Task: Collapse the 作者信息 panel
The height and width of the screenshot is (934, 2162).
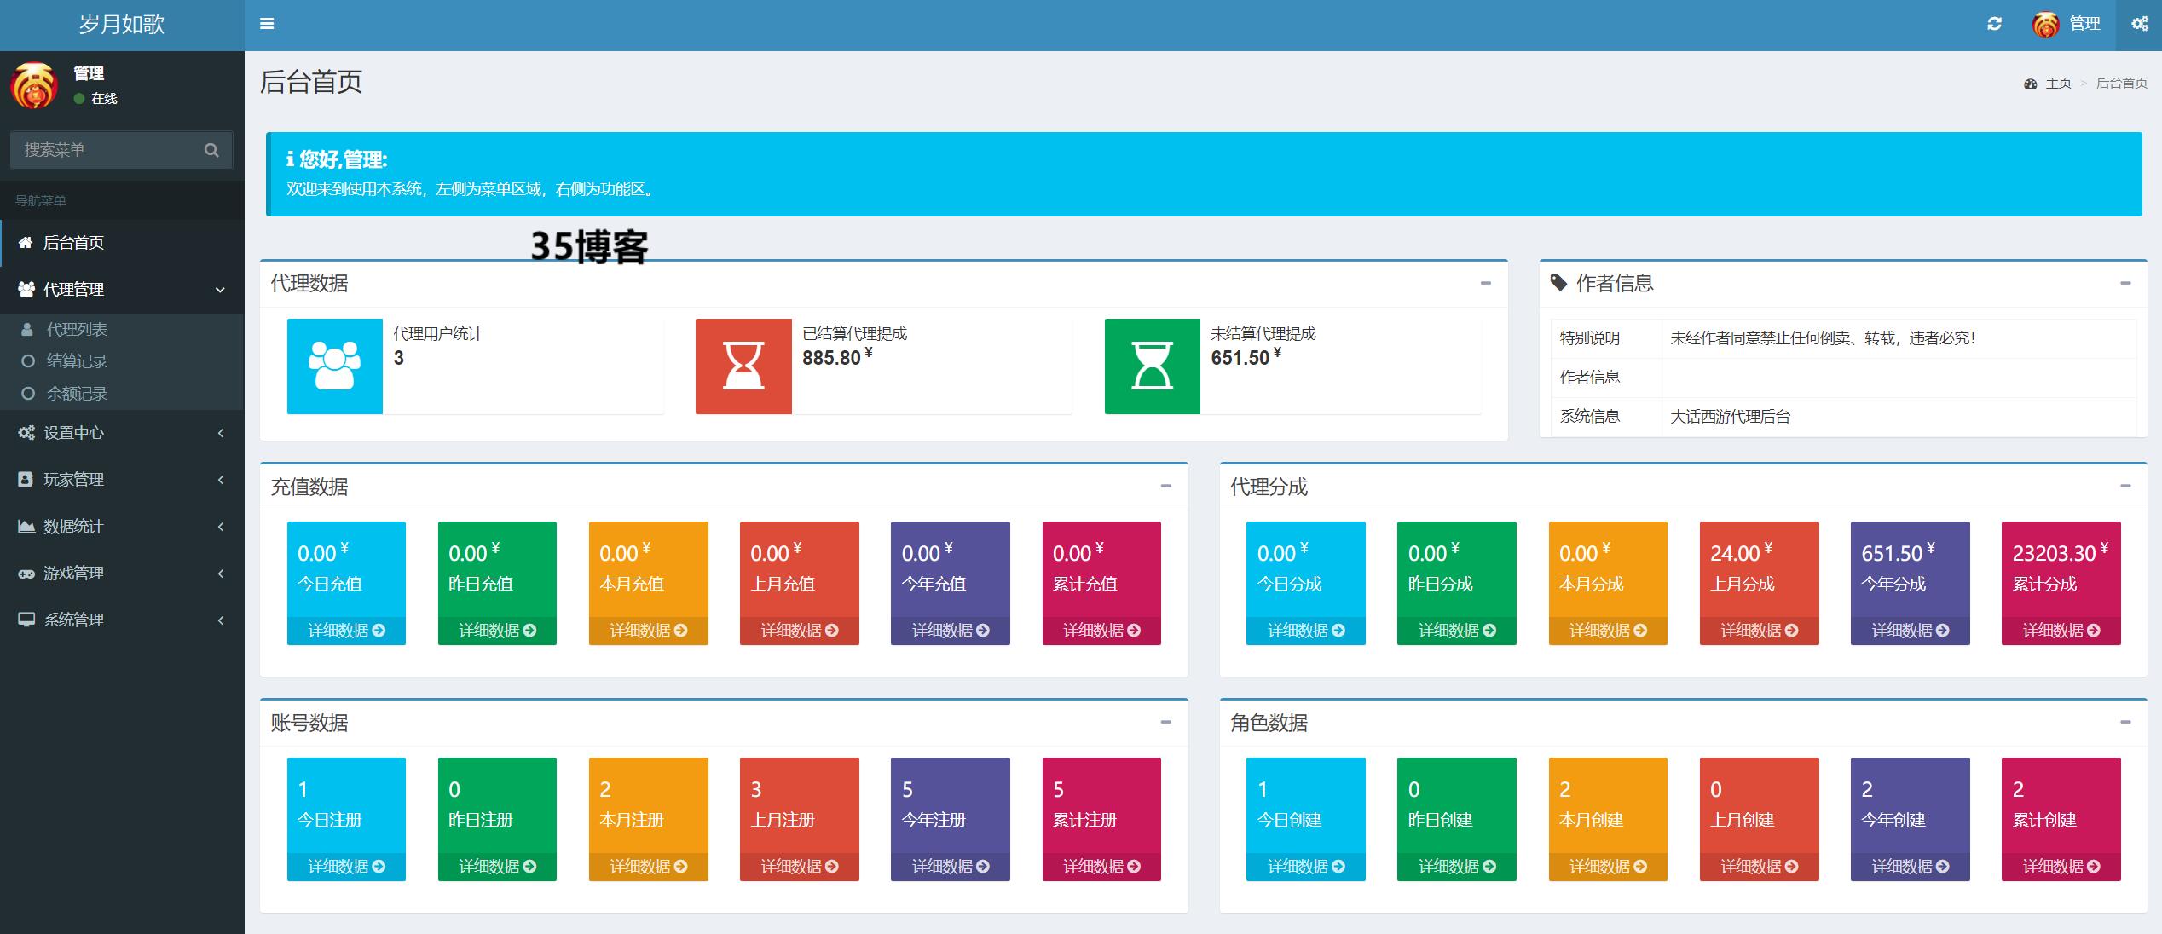Action: click(2125, 283)
